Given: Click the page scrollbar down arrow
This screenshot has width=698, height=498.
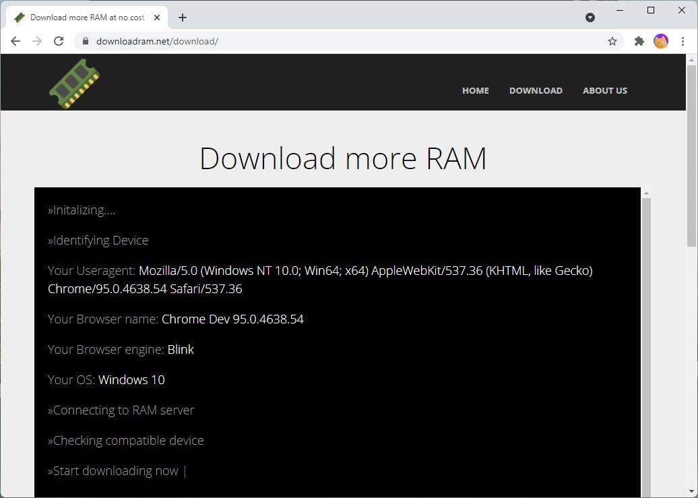Looking at the screenshot, I should pos(691,492).
